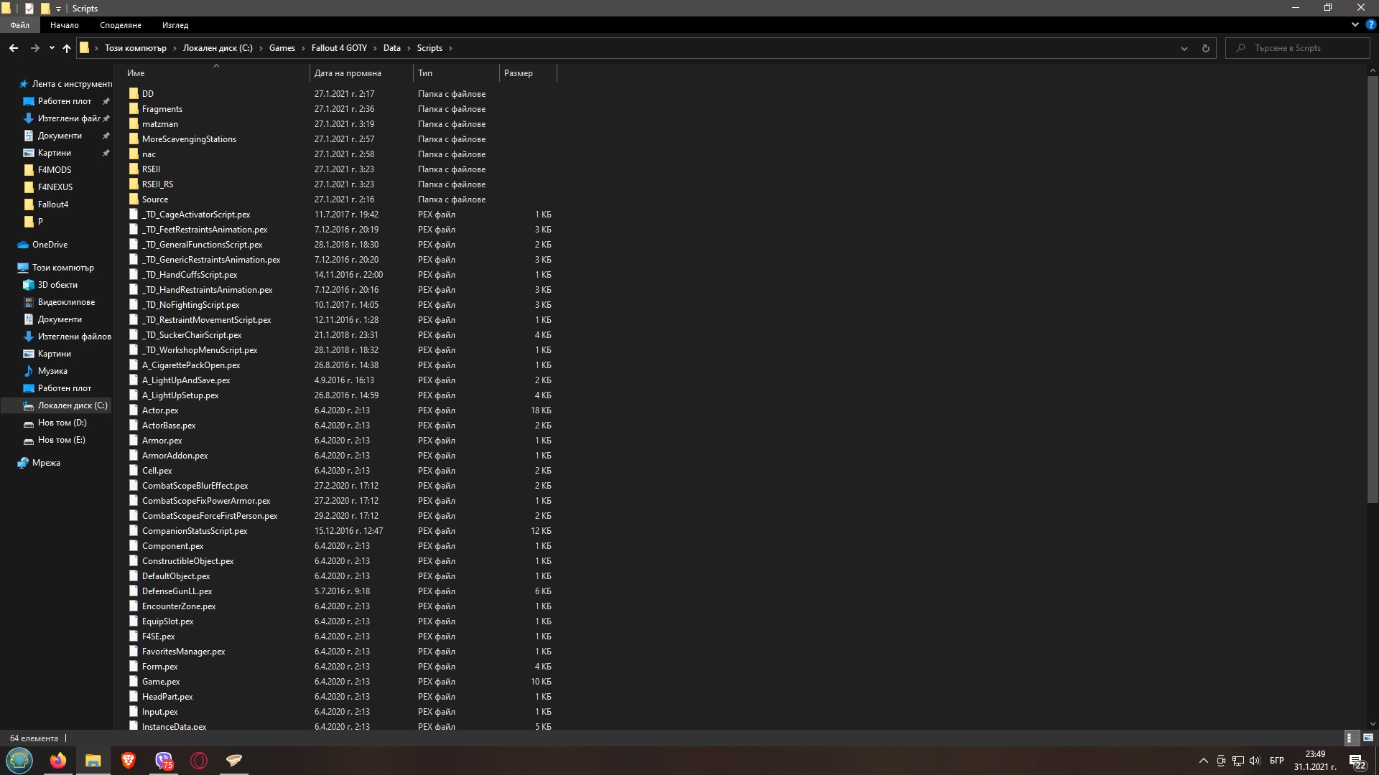Click the network icon in tray
The height and width of the screenshot is (775, 1379).
coord(1238,761)
